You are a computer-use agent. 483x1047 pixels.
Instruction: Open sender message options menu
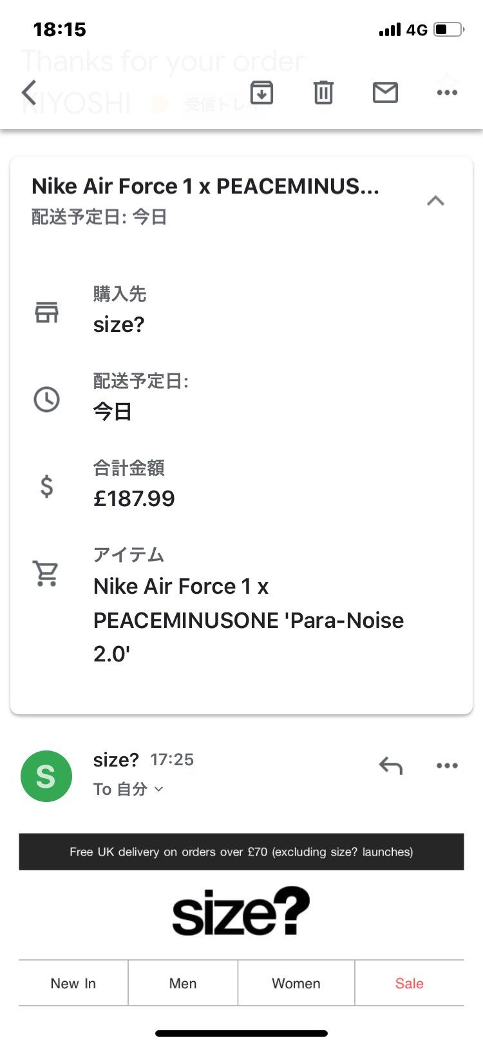click(x=447, y=766)
